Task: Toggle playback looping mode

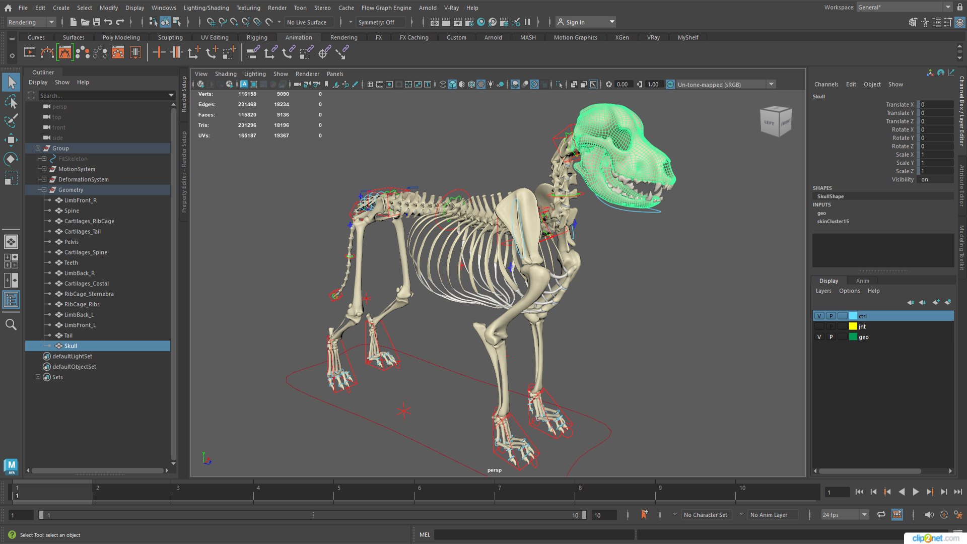Action: 881,514
